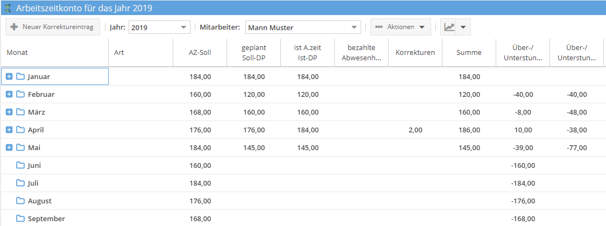Expand the Januar month row
Image resolution: width=606 pixels, height=226 pixels.
[x=9, y=76]
